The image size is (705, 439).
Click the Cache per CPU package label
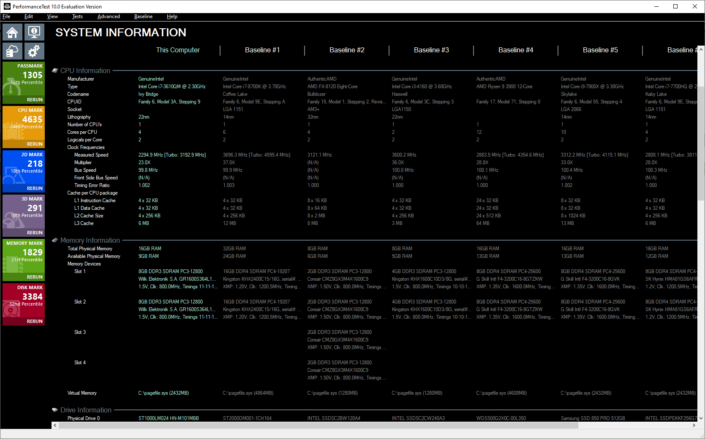point(93,193)
